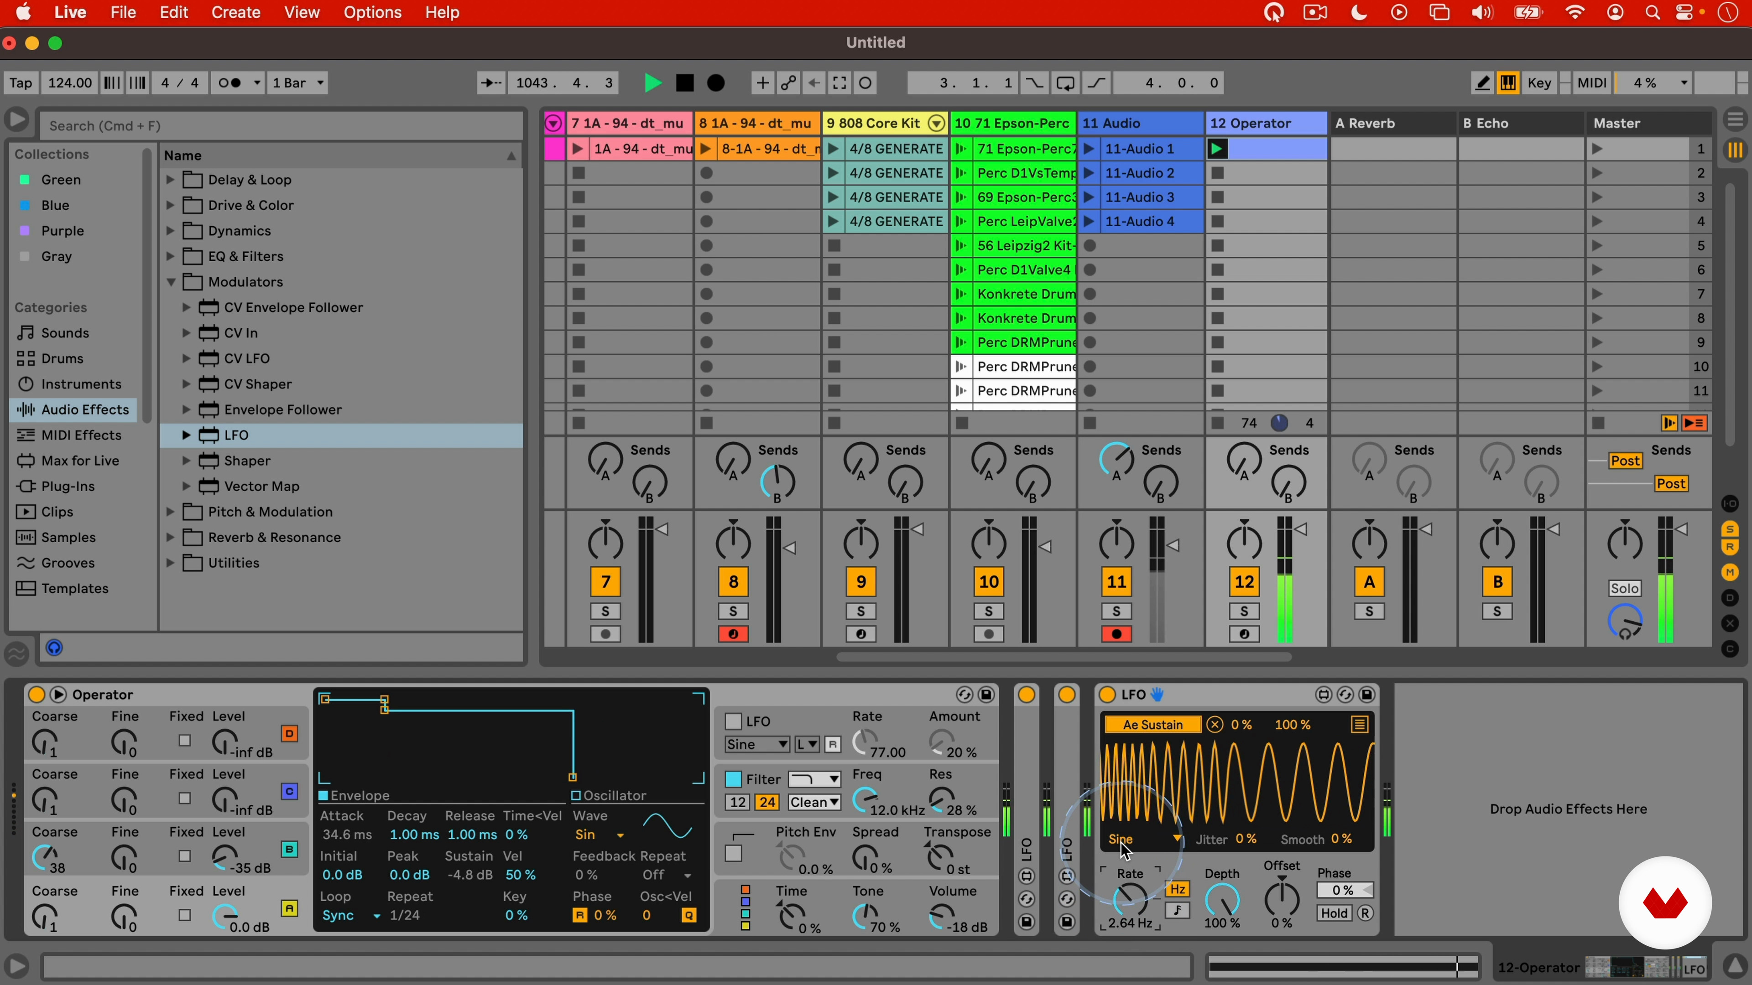This screenshot has height=985, width=1752.
Task: Open Operator LFO Sine waveform dropdown
Action: tap(757, 744)
